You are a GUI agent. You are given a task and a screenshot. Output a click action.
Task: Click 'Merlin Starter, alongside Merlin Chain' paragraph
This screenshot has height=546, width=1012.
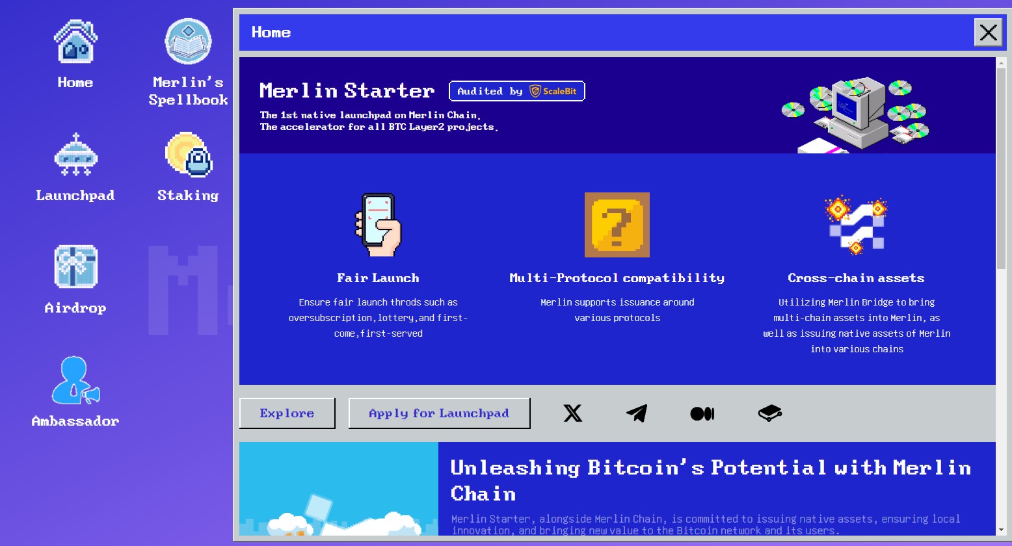[706, 525]
